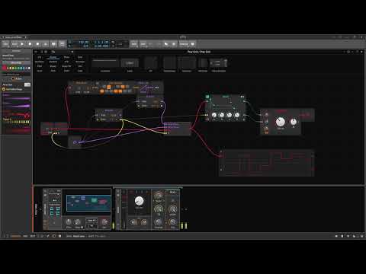The image size is (366, 274).
Task: Click the transport stop button
Action: [30, 44]
